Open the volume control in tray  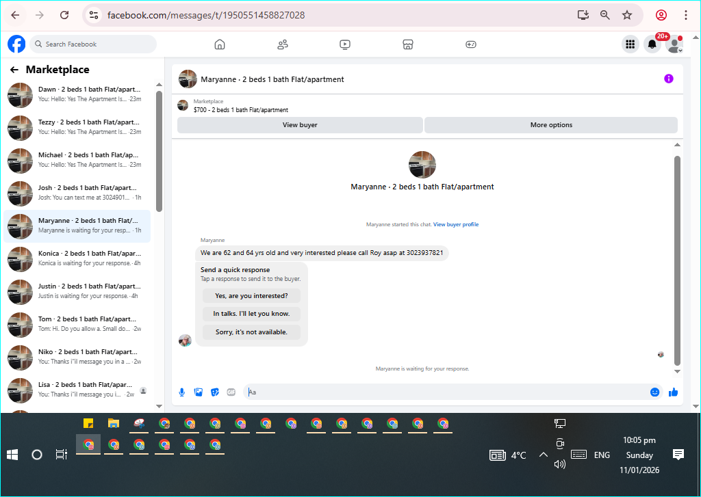tap(560, 464)
